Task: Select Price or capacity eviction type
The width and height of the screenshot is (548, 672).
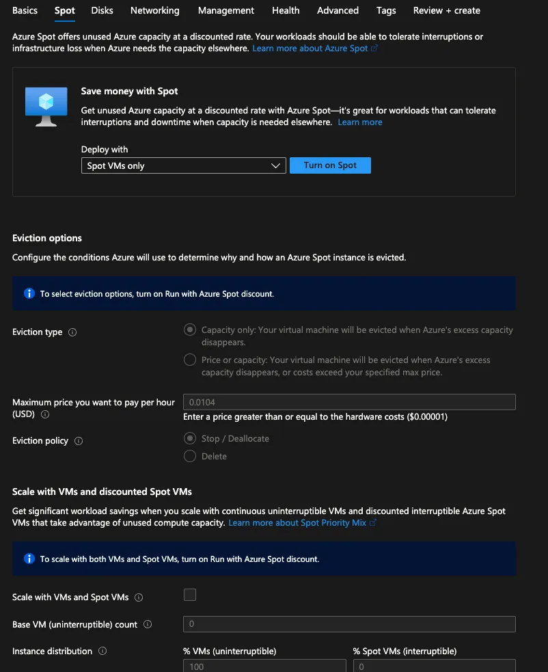Action: 190,360
